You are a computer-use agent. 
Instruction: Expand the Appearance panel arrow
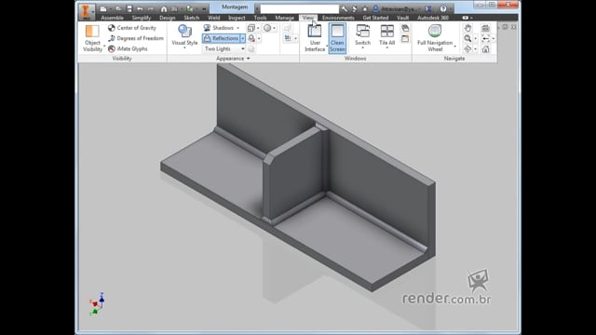249,59
